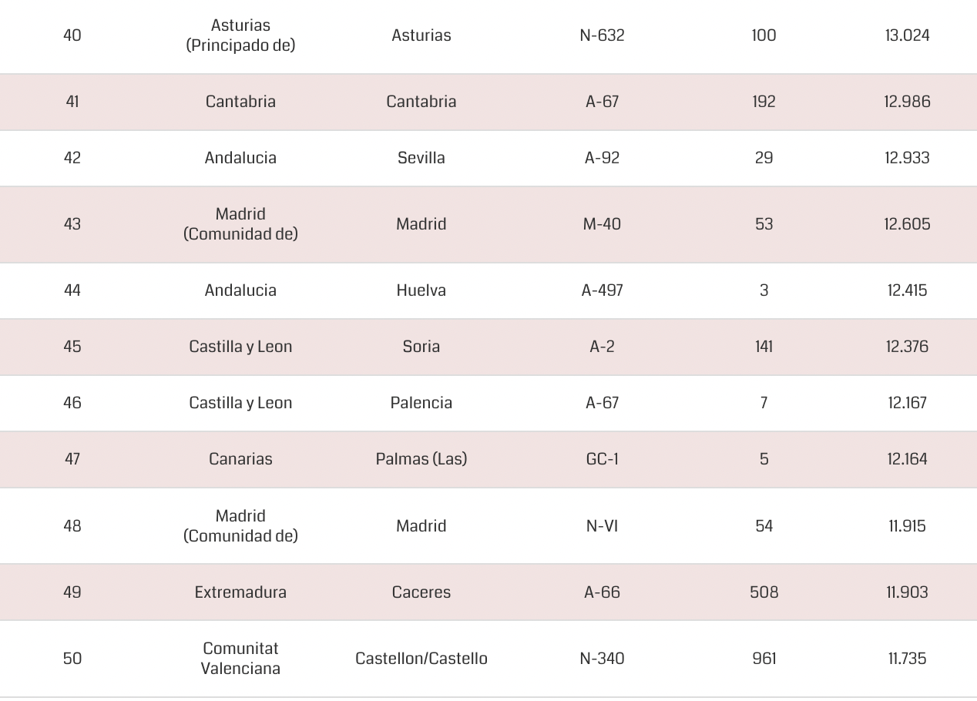Select the A-92 road cell

602,158
